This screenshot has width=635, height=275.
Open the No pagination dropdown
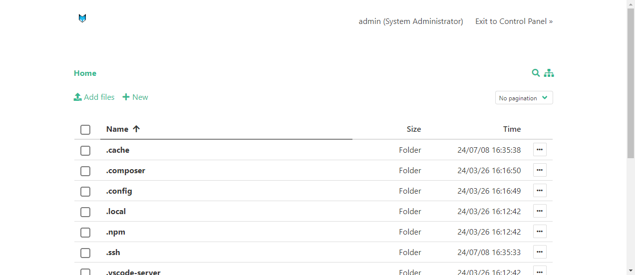524,98
